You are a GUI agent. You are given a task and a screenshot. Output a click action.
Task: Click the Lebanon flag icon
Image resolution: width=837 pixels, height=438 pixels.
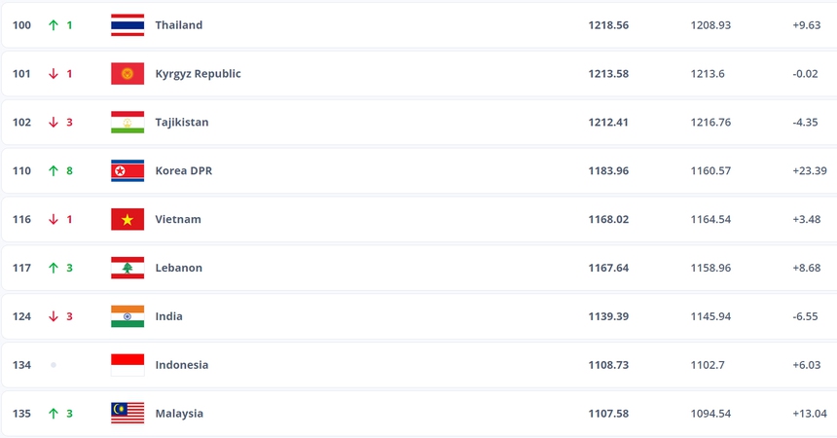tap(127, 268)
